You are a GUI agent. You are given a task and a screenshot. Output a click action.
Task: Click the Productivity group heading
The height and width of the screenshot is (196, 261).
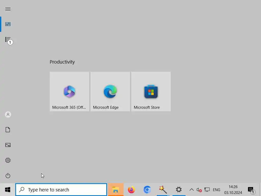pyautogui.click(x=62, y=62)
